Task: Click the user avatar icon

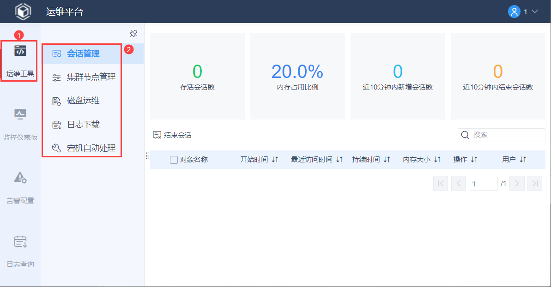Action: click(x=514, y=12)
